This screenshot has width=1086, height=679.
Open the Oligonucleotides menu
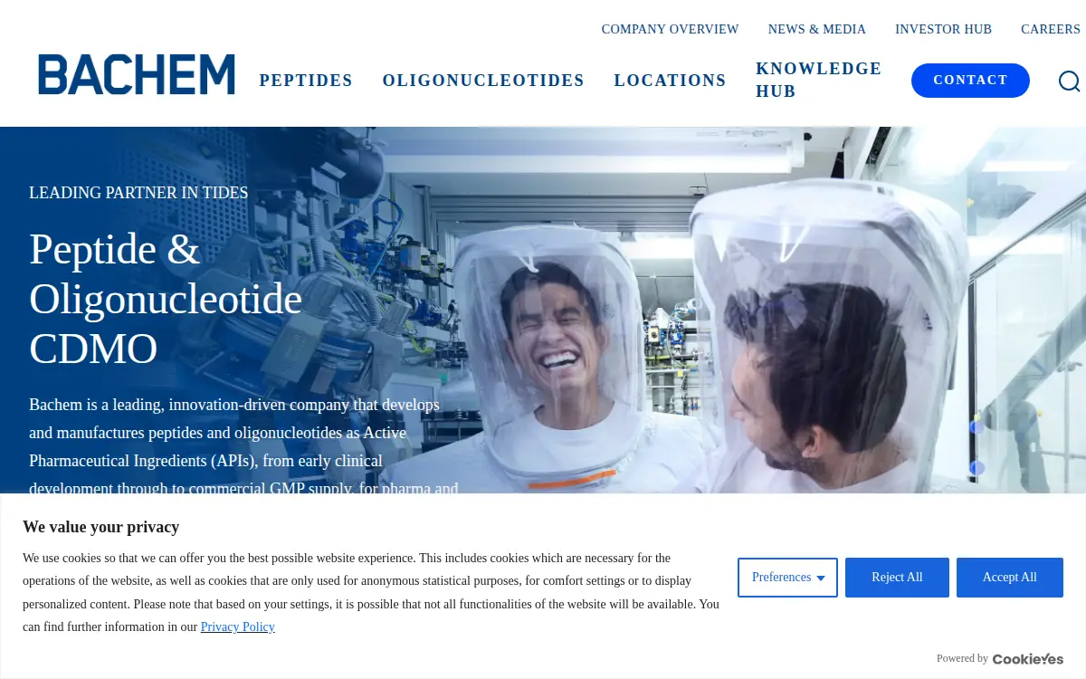[x=483, y=81]
